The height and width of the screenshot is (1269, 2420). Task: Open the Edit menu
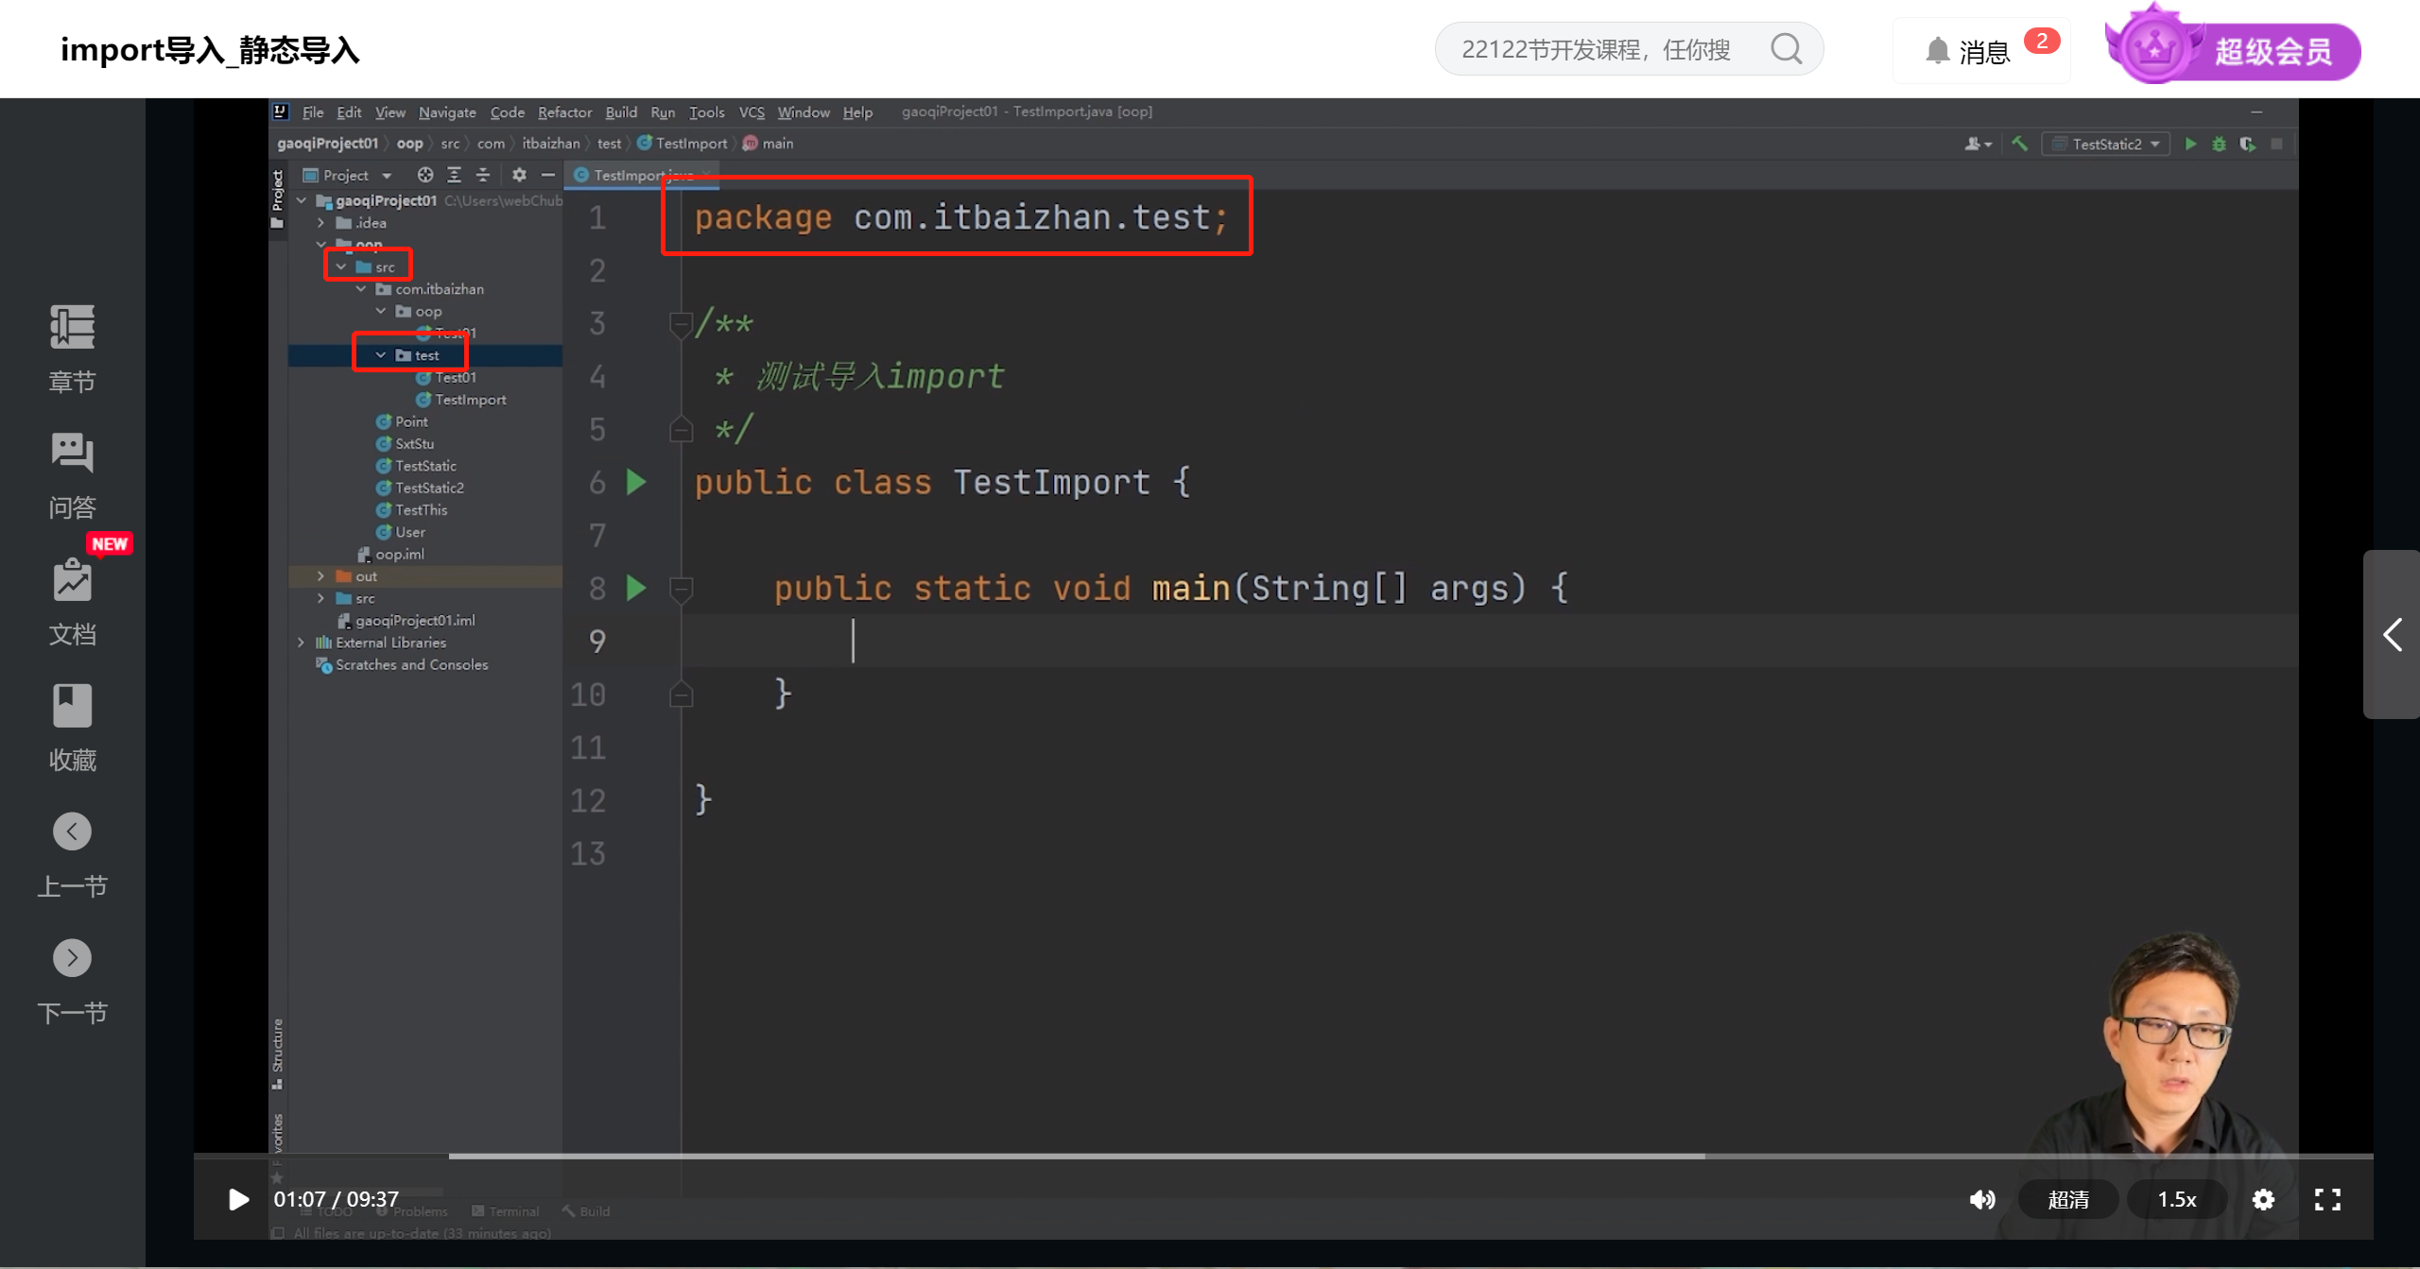pos(349,112)
